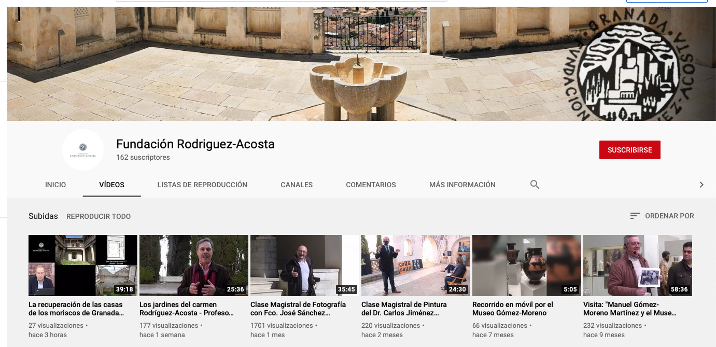
Task: Click the "hace 7 meses" text
Action: (493, 335)
